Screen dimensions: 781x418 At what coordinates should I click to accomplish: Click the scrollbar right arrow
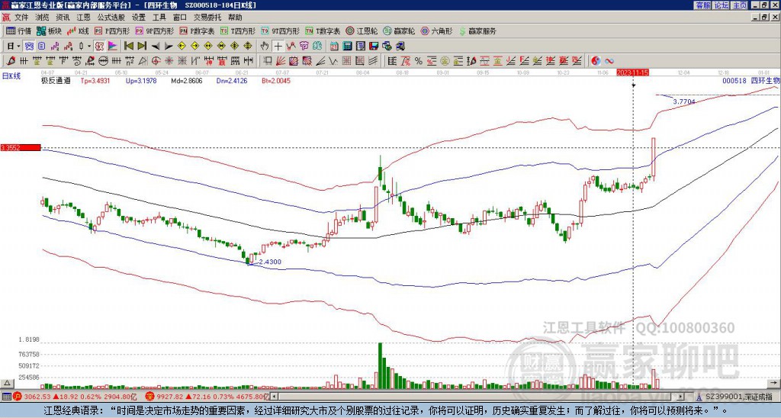coord(681,397)
